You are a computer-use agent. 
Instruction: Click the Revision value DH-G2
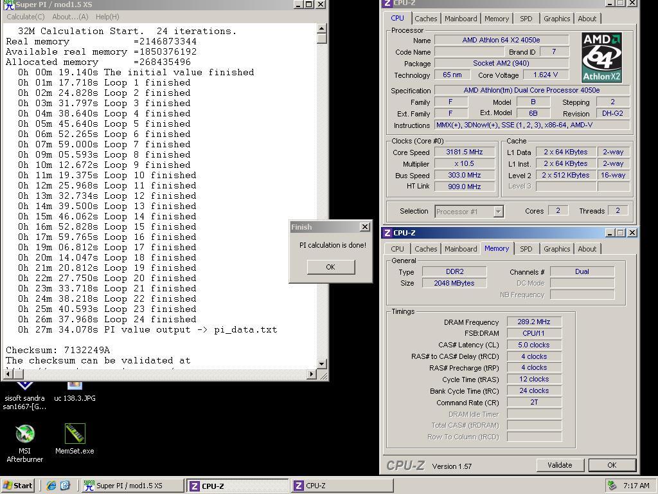pyautogui.click(x=612, y=113)
